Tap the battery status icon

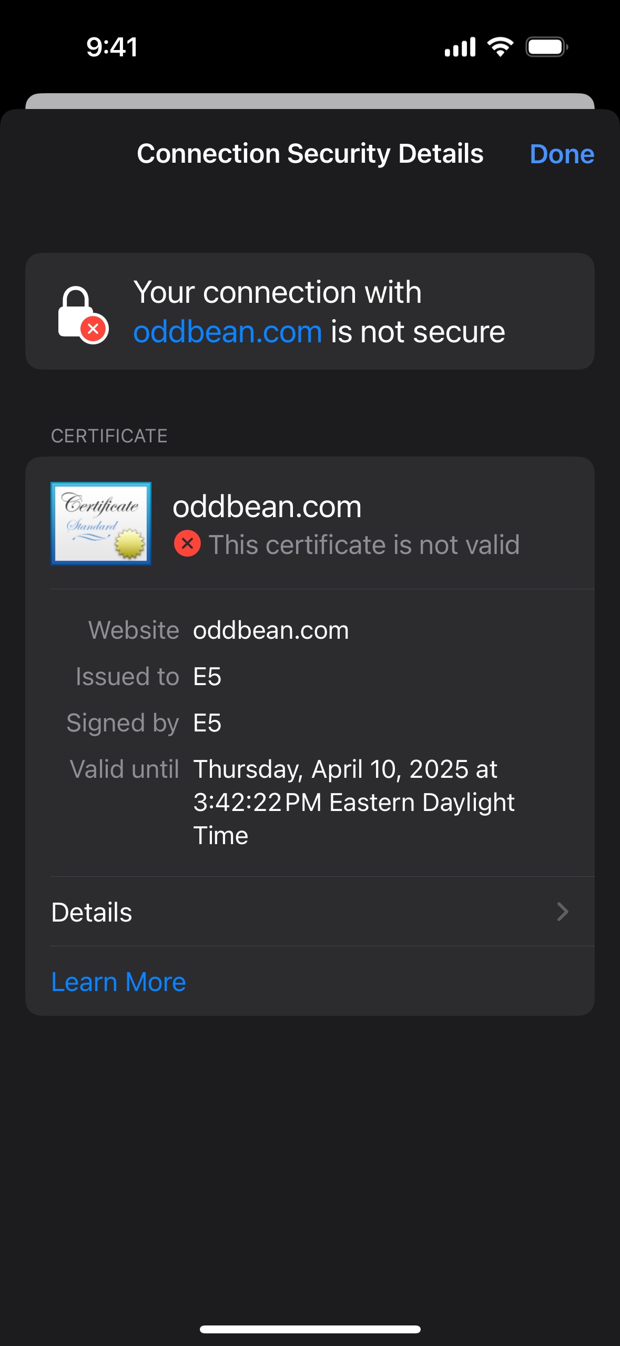(546, 47)
